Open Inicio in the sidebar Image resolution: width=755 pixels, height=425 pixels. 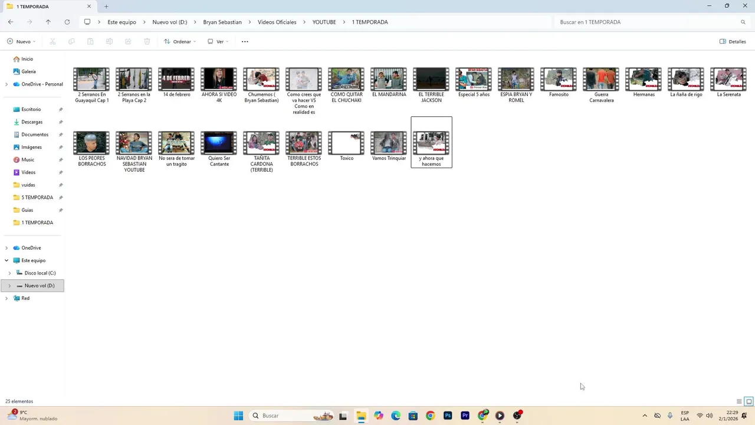[x=27, y=59]
